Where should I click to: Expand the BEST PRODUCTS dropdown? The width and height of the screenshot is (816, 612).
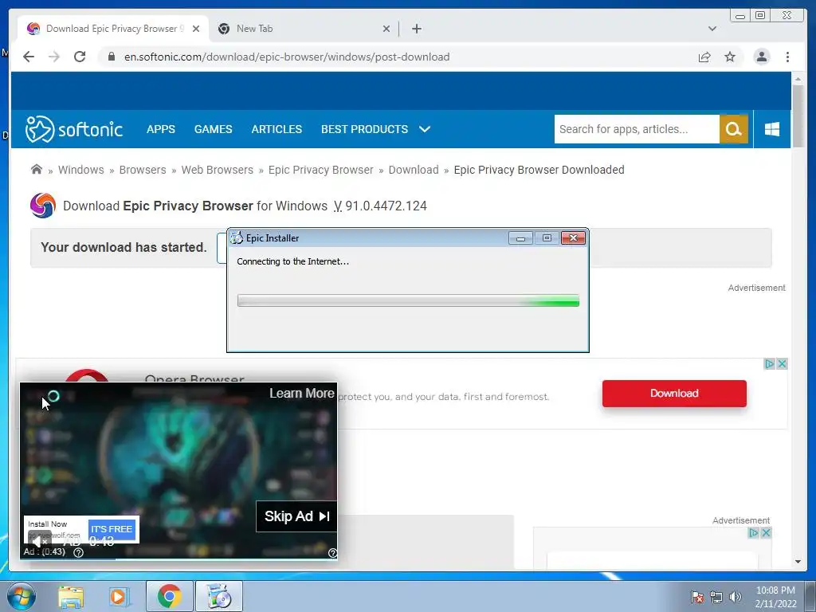pos(376,129)
